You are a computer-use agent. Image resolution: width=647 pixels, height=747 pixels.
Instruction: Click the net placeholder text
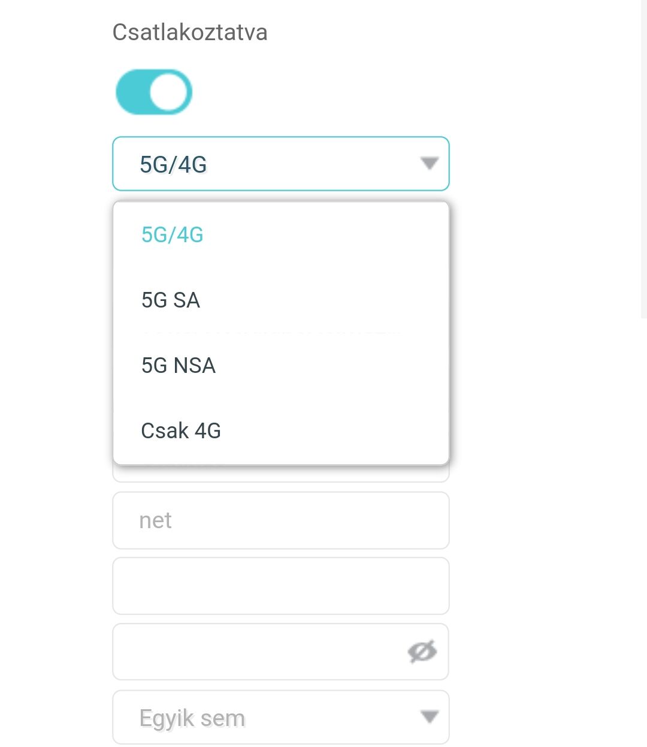[155, 520]
